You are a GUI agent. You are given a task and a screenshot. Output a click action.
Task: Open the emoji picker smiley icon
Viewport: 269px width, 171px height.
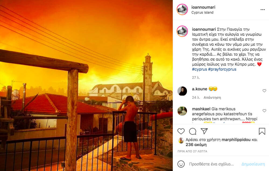tap(181, 164)
